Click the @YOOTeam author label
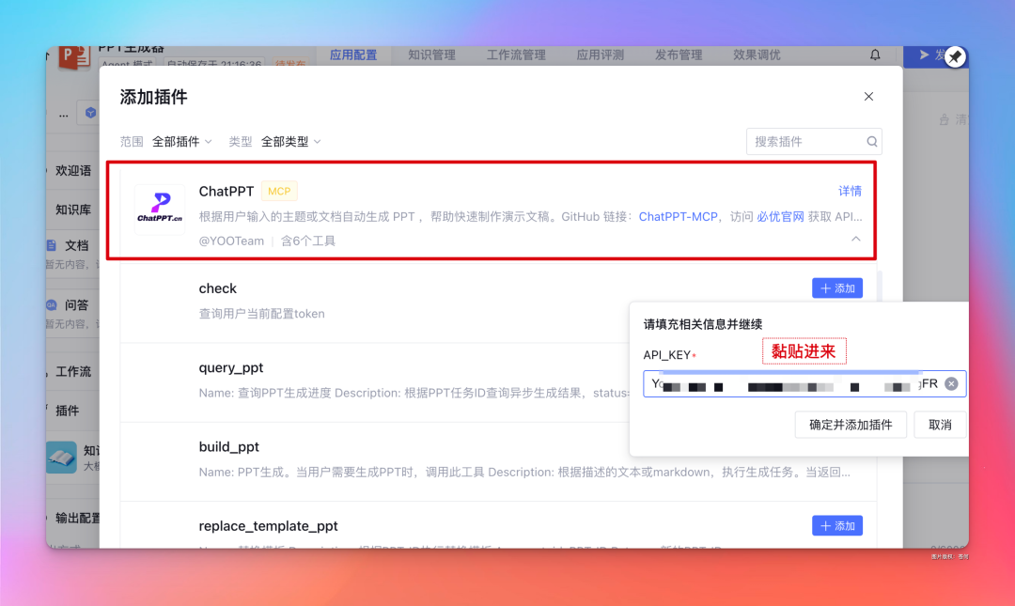1015x606 pixels. tap(231, 241)
